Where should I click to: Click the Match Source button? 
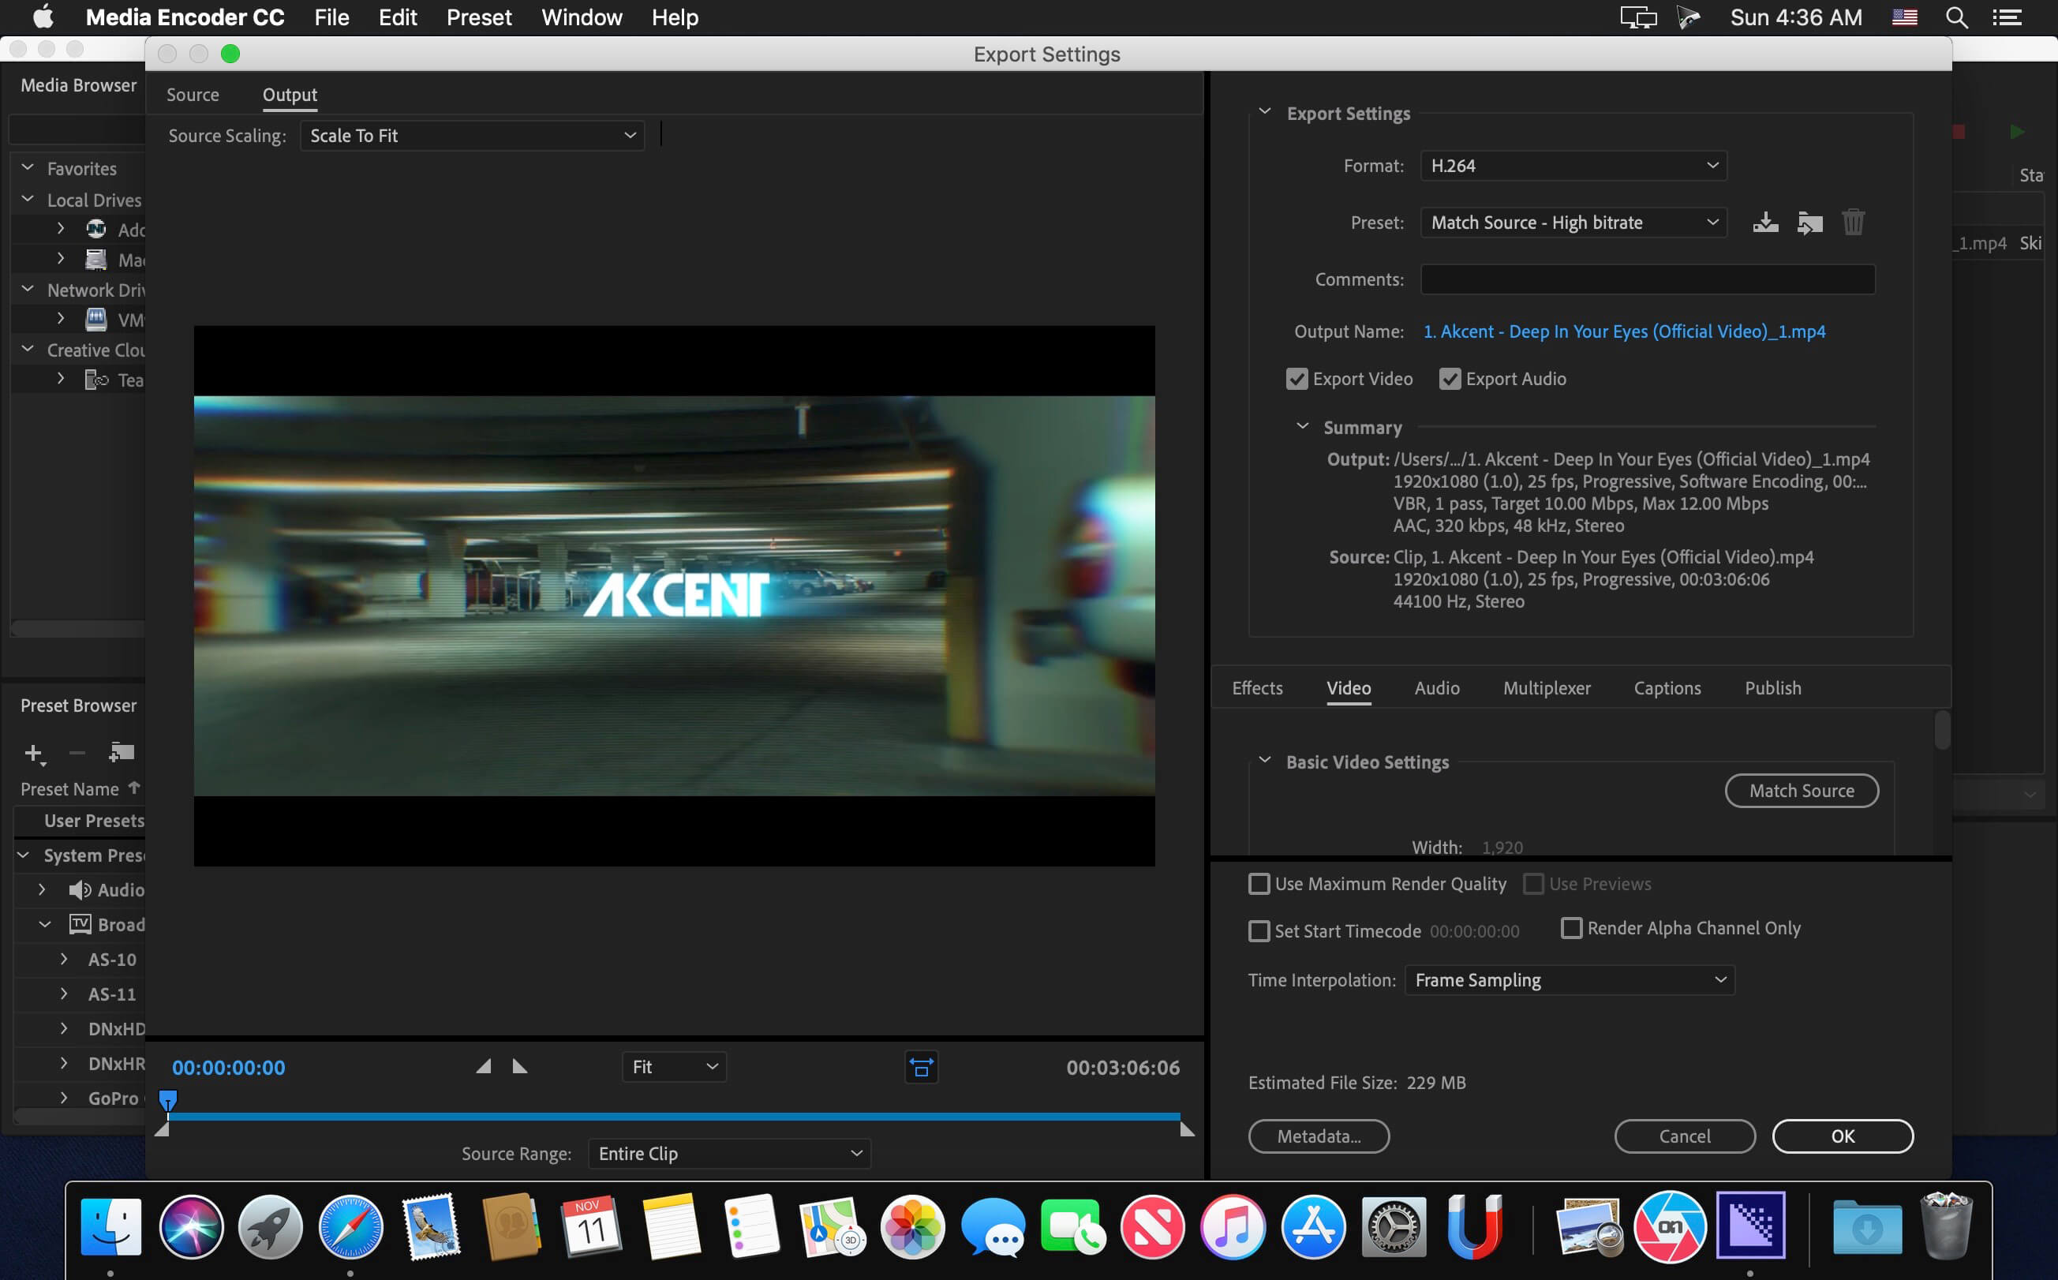(1800, 789)
